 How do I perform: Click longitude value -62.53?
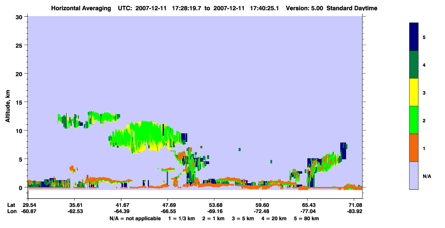pyautogui.click(x=75, y=211)
